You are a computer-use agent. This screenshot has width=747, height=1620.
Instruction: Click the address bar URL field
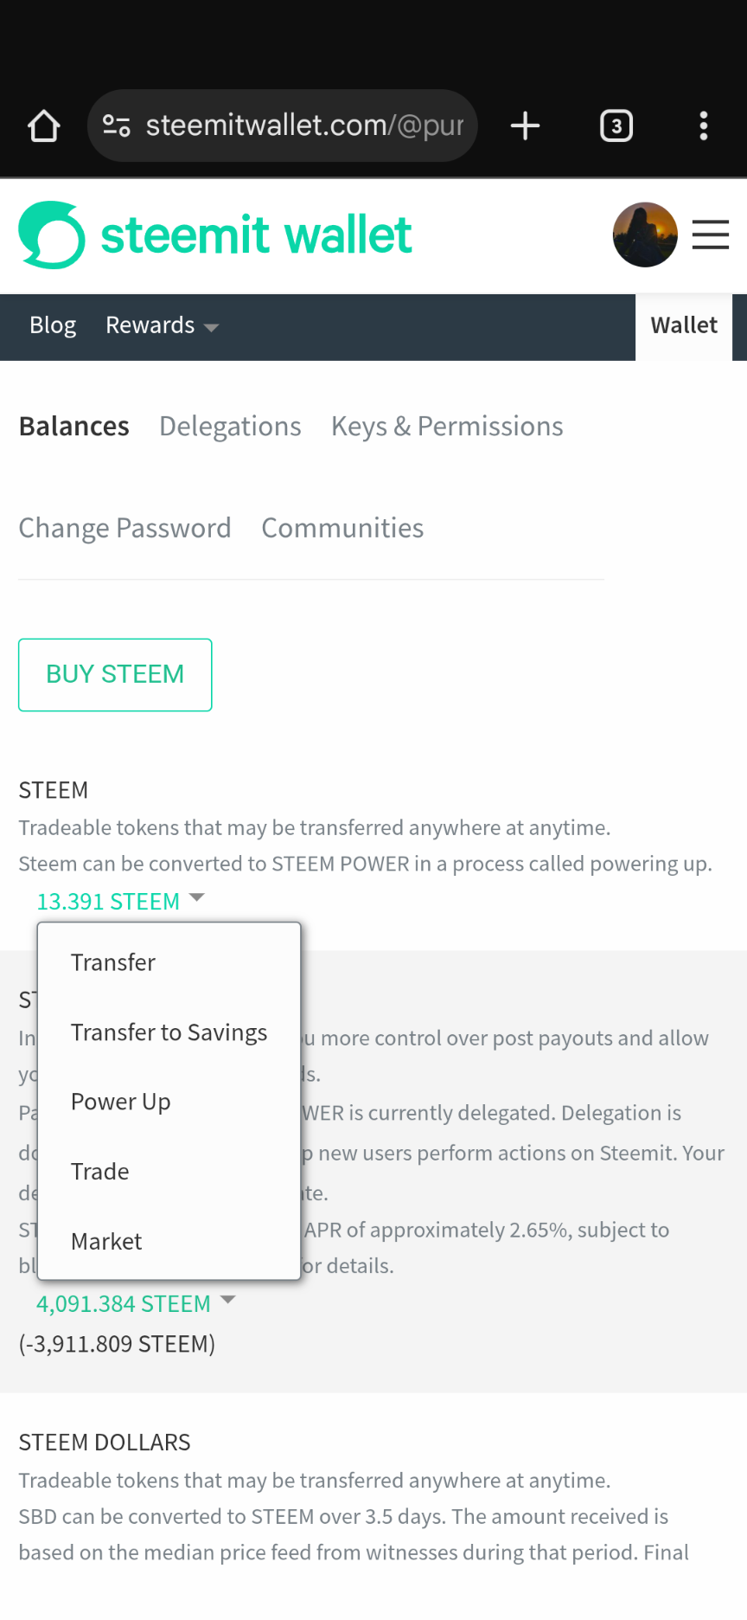(304, 126)
